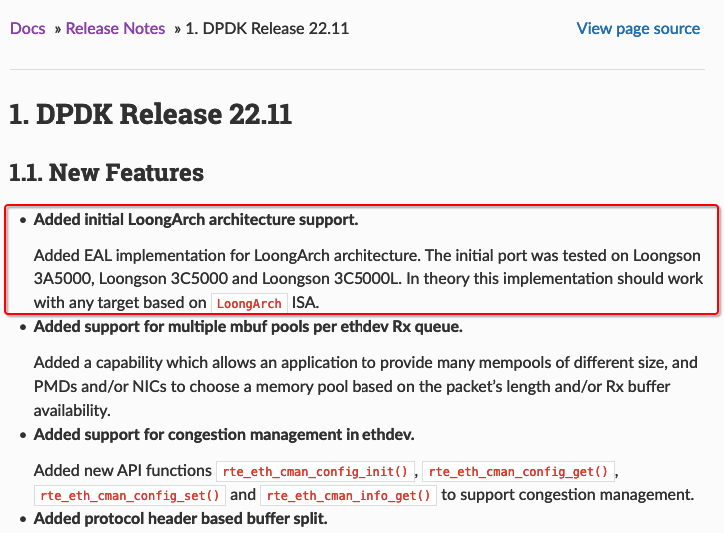Click the rte_eth_cman_config_init() code literal
The image size is (724, 533).
coord(318,471)
